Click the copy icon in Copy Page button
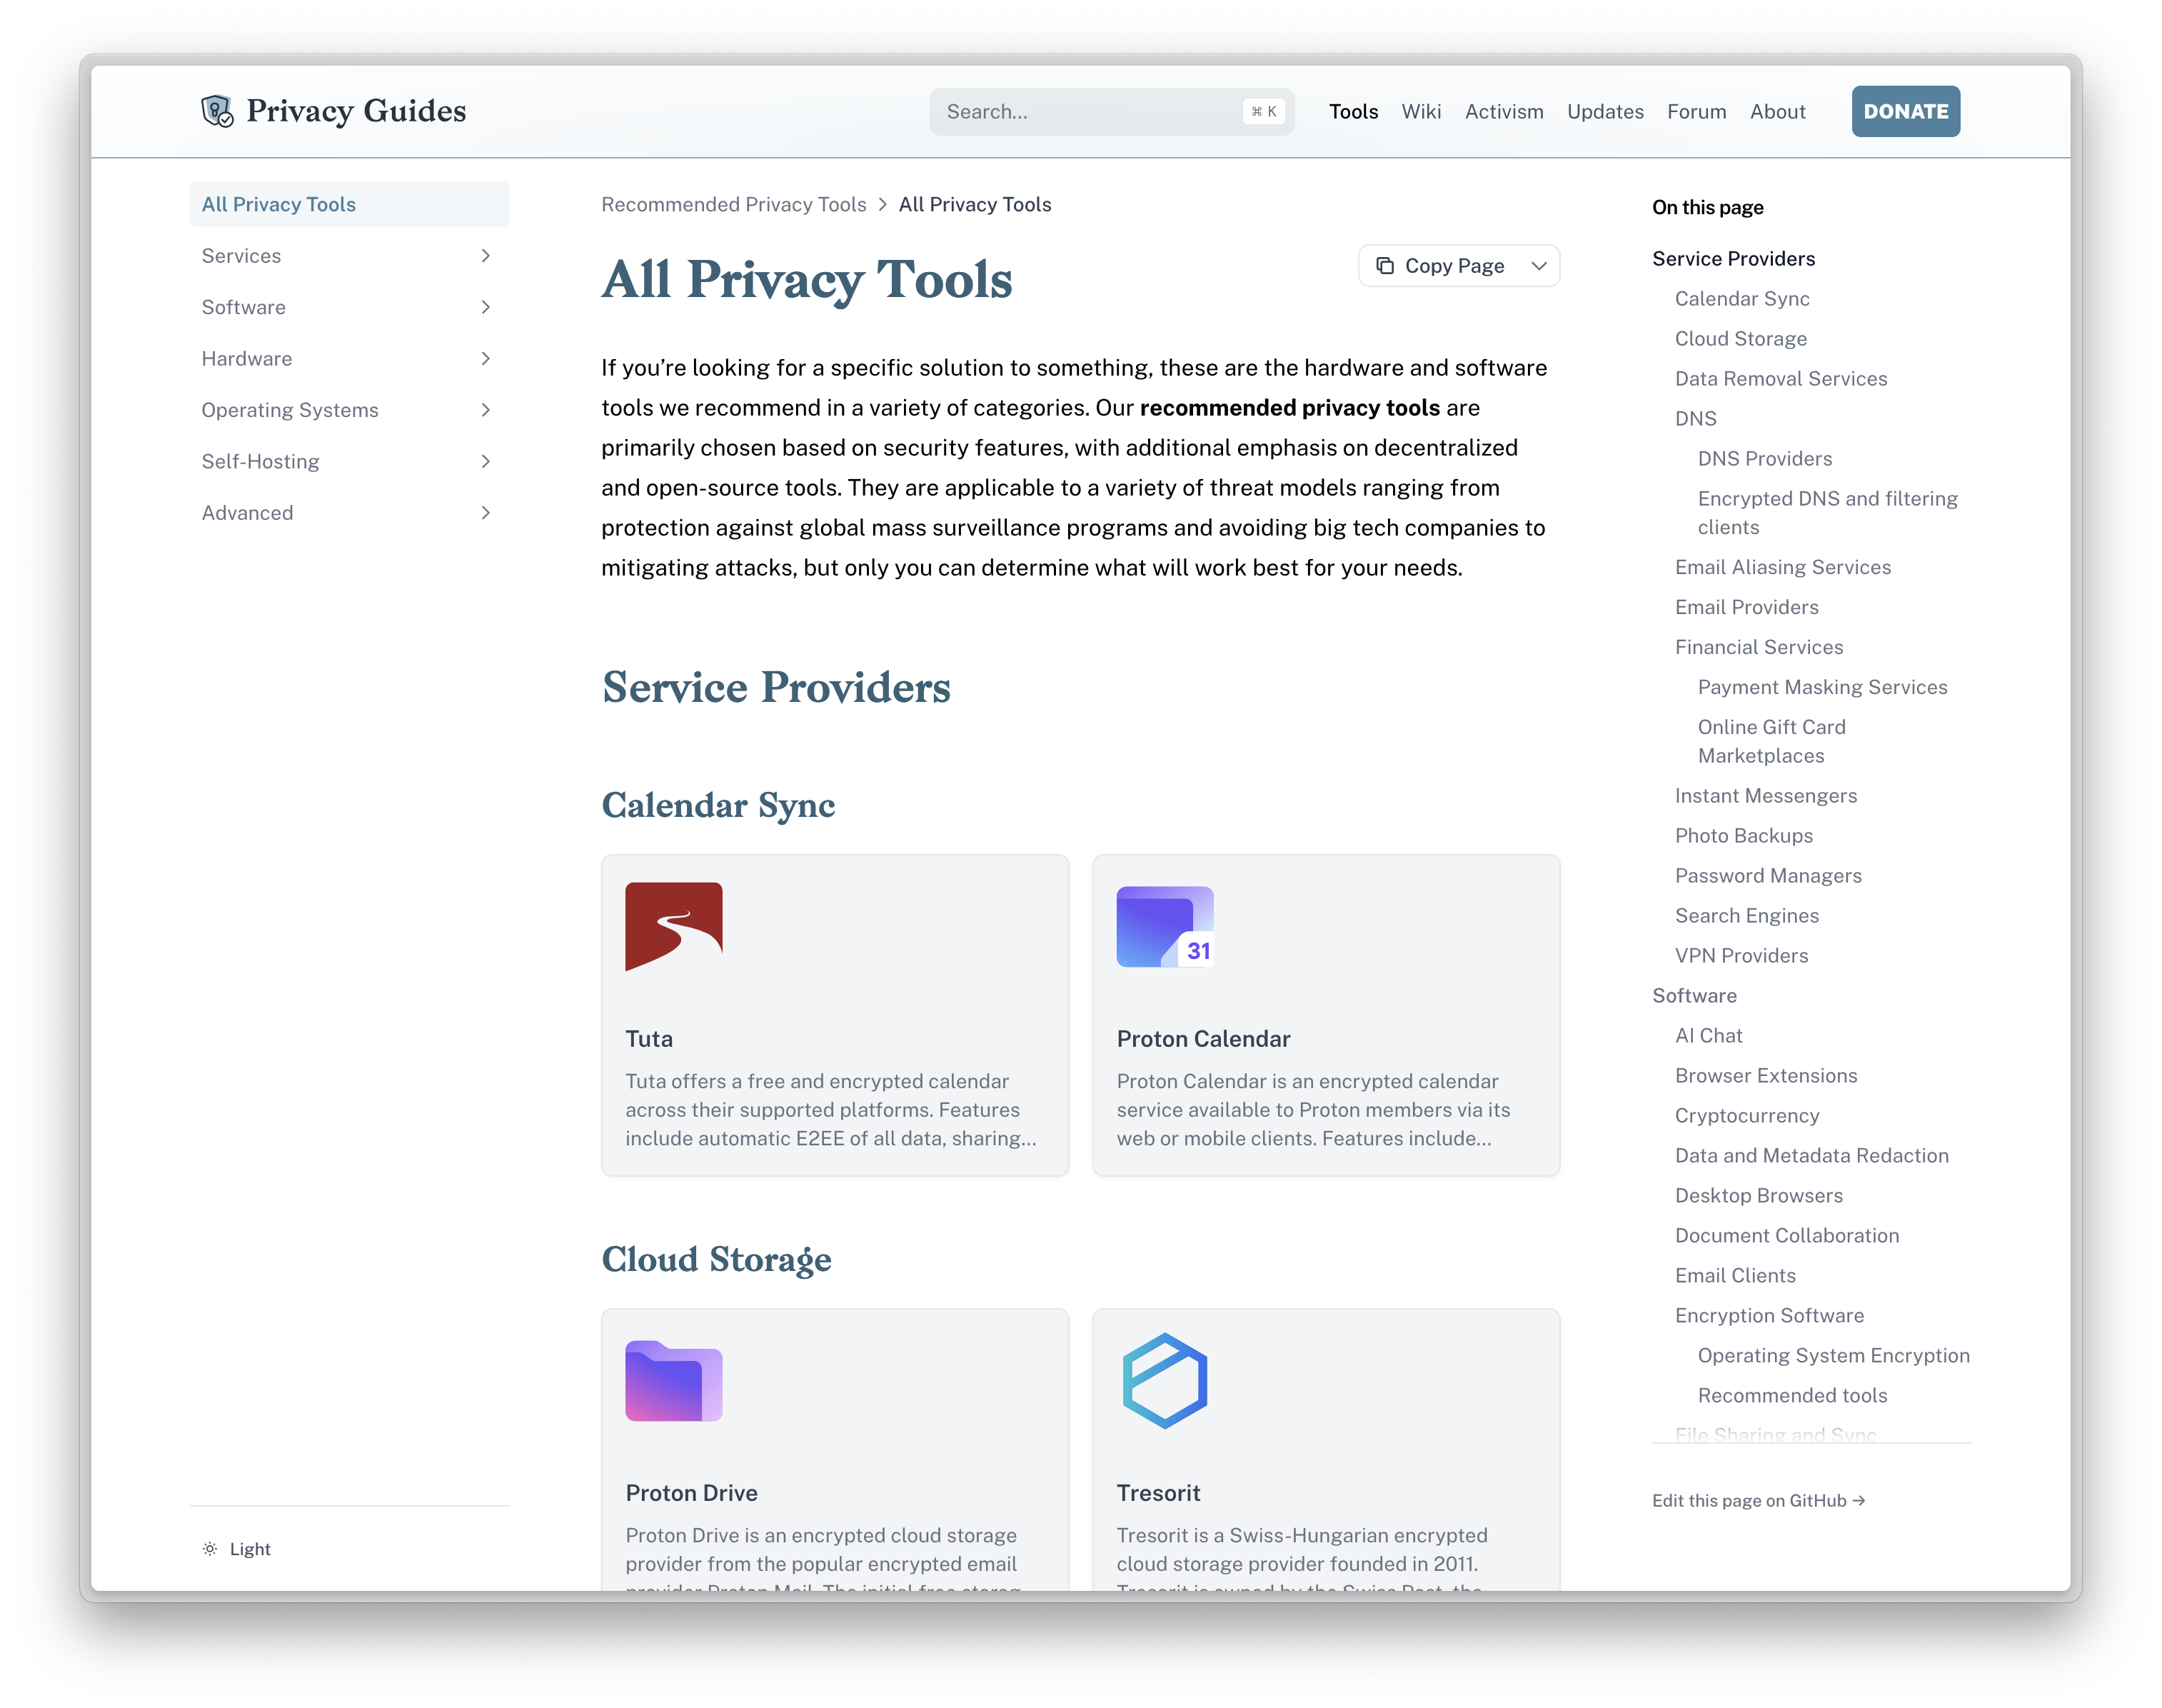This screenshot has height=1708, width=2162. [1385, 266]
